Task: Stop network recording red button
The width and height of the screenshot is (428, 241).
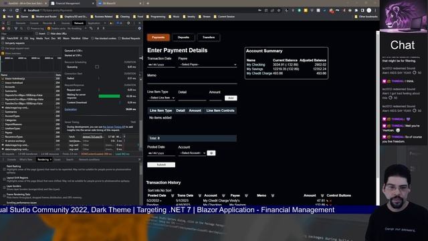Action: point(3,28)
